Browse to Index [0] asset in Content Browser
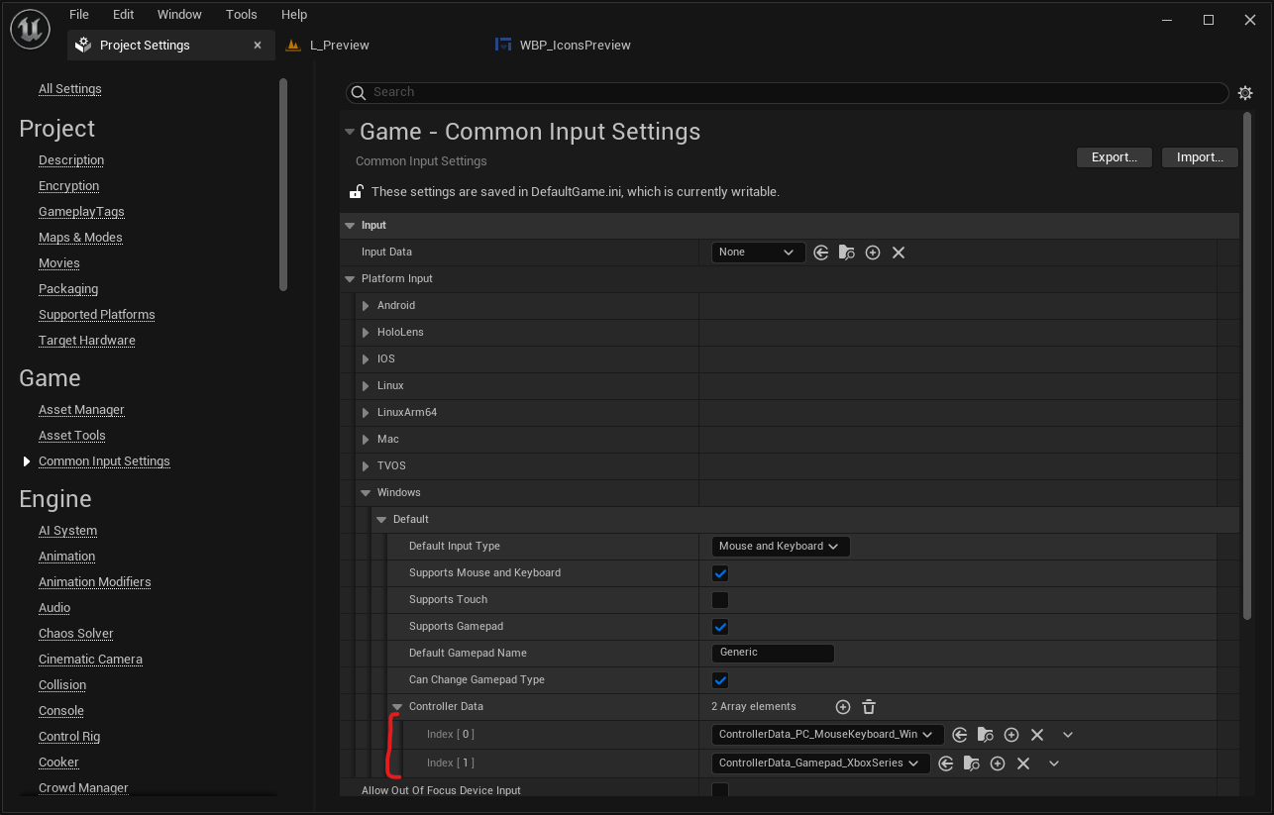Viewport: 1274px width, 815px height. click(986, 735)
